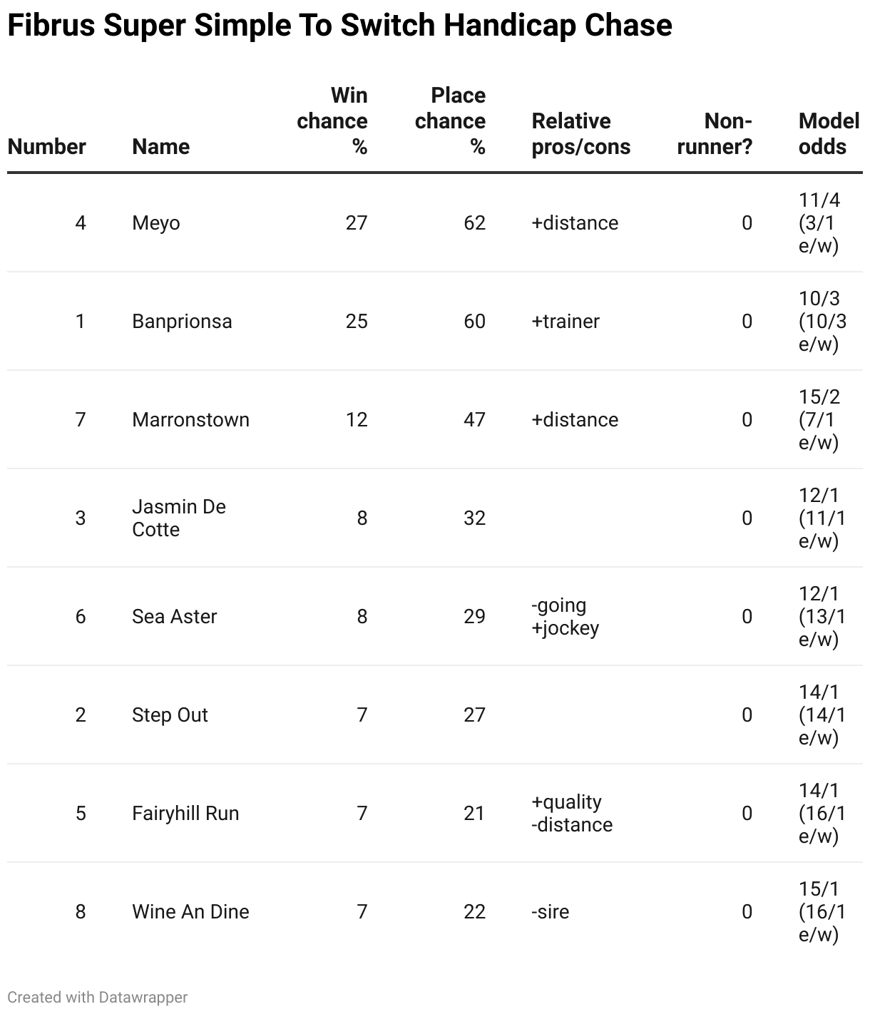Select the Marronstown row name

[x=190, y=420]
